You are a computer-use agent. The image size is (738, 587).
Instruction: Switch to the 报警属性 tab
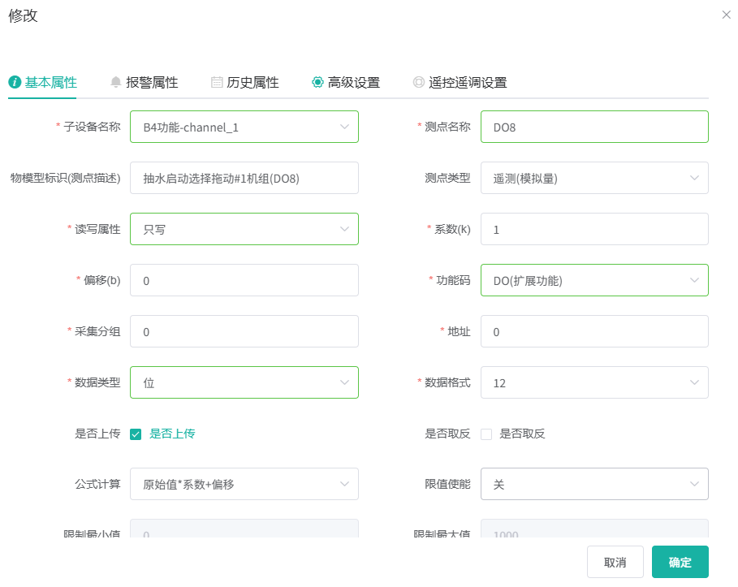(151, 82)
